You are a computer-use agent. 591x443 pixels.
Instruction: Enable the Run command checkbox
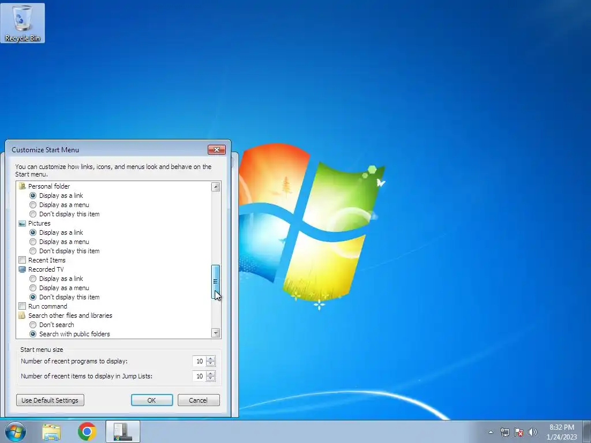(23, 306)
